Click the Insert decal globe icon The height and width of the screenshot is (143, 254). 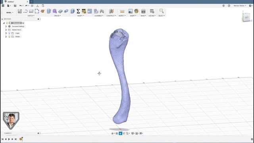coord(136,11)
